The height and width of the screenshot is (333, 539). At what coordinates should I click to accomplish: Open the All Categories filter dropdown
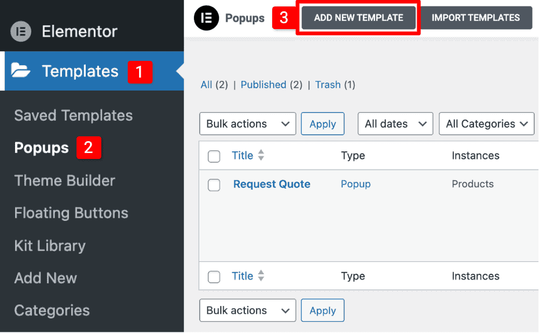[487, 124]
